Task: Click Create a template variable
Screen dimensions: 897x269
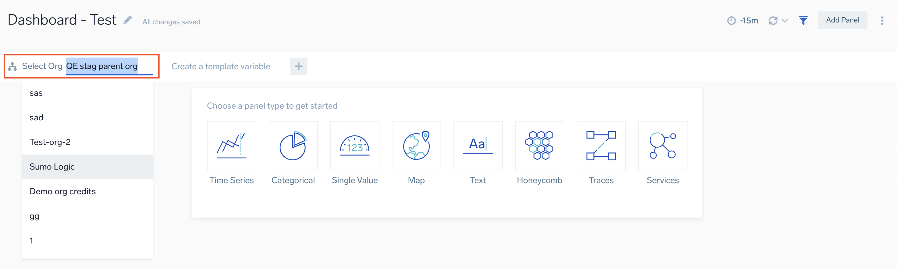Action: click(x=221, y=66)
